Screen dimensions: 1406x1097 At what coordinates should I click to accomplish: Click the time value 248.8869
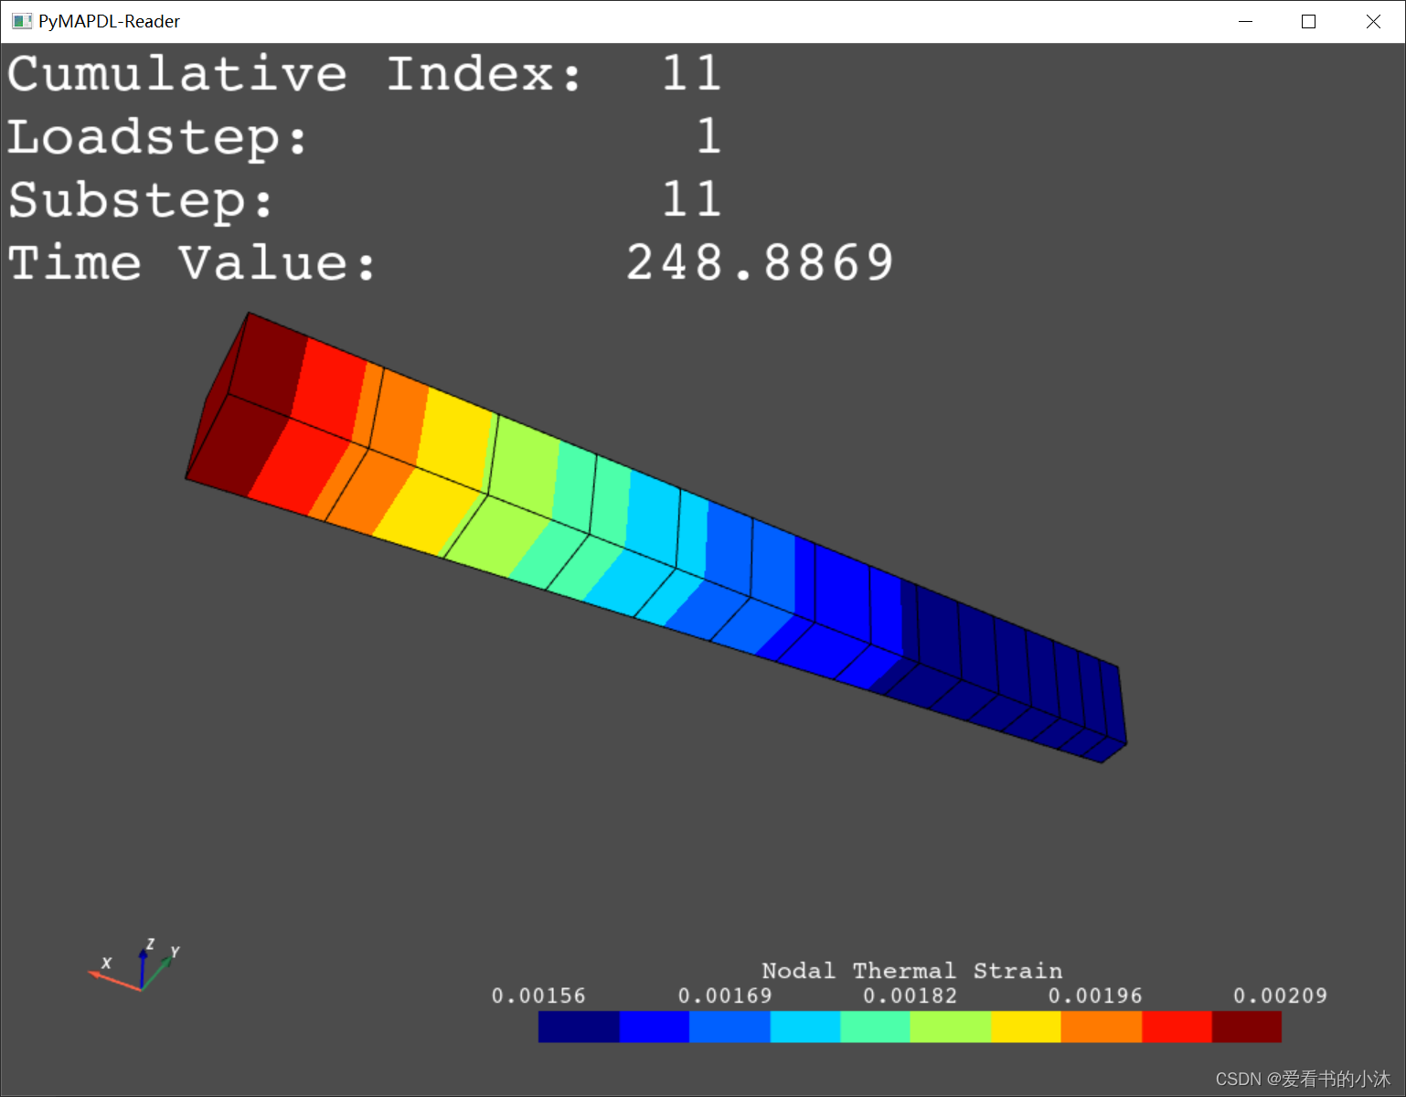pyautogui.click(x=760, y=263)
